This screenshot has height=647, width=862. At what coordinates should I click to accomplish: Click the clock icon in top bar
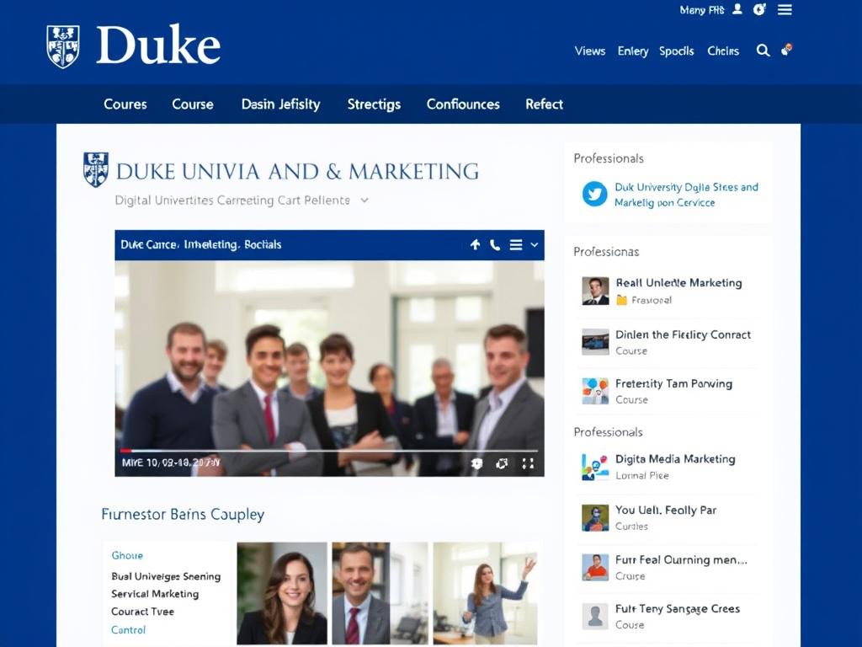[759, 9]
